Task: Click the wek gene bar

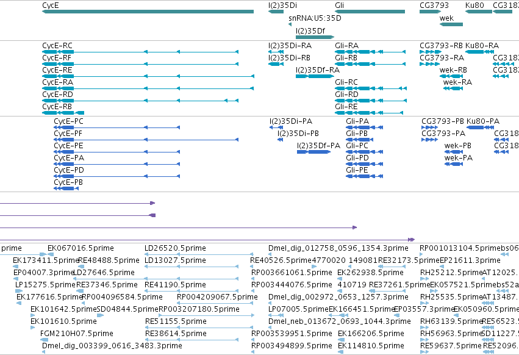Action: pyautogui.click(x=451, y=24)
